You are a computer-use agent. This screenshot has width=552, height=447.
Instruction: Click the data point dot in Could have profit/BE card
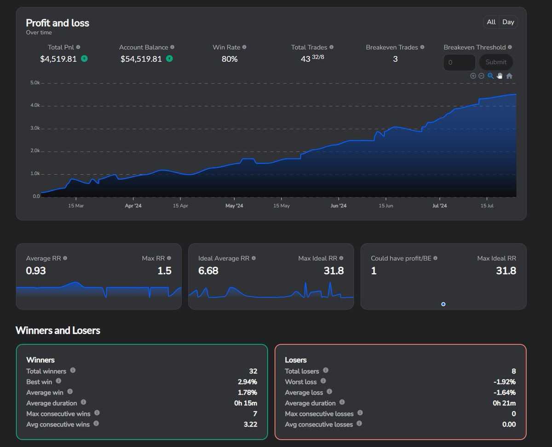443,304
